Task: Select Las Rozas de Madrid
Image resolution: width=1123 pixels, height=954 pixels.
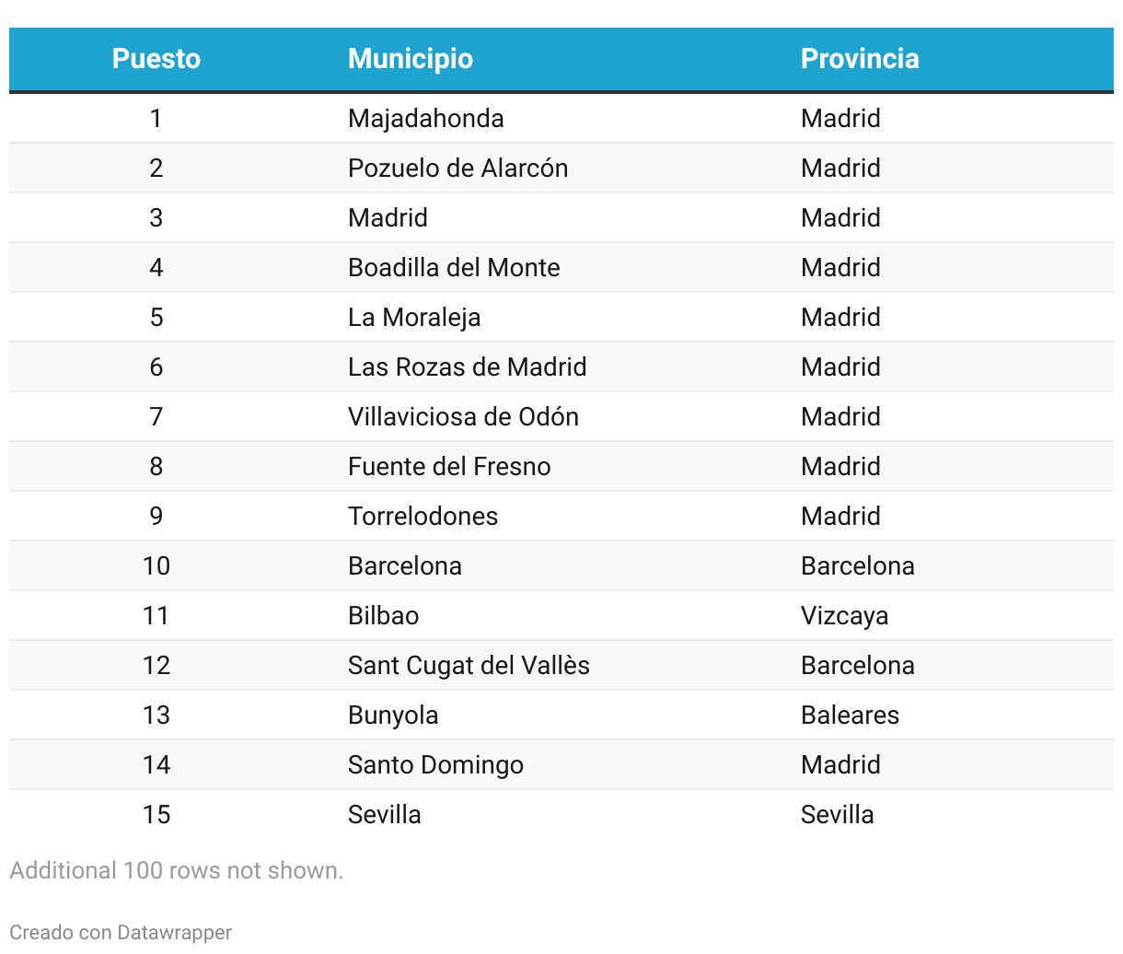Action: [x=467, y=366]
